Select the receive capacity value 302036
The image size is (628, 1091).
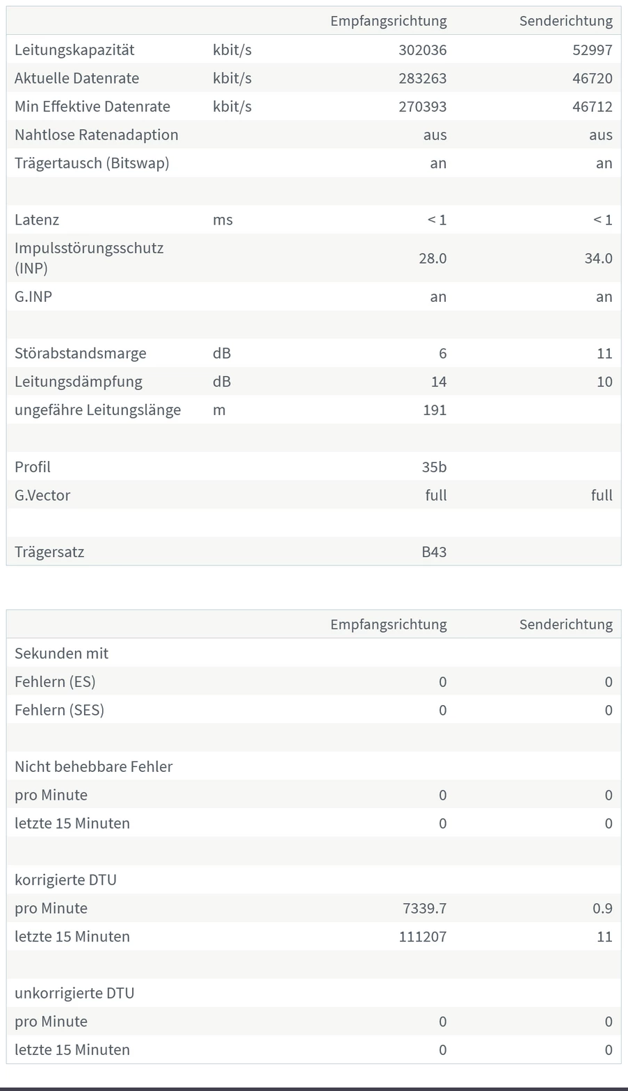click(x=422, y=50)
